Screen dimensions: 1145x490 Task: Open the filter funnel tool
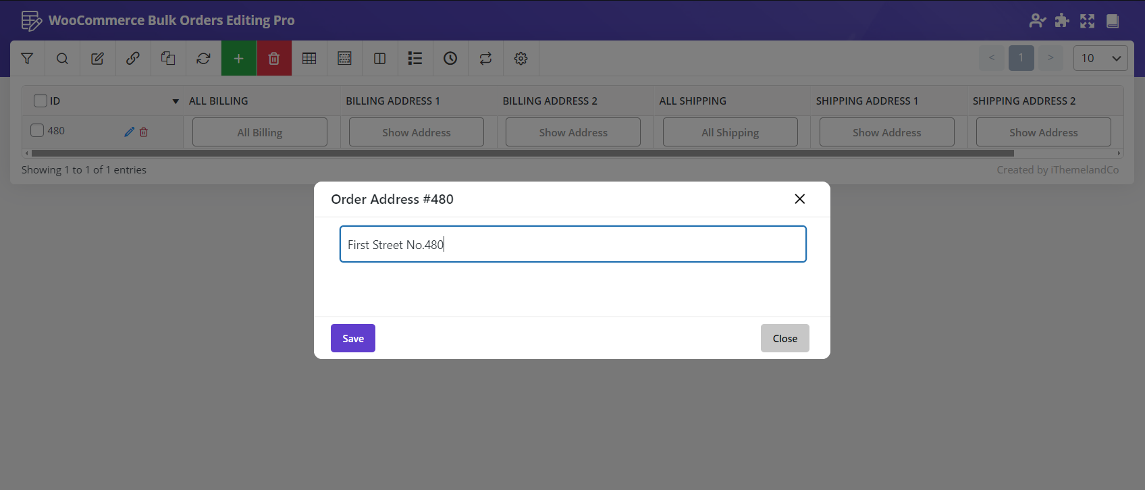pyautogui.click(x=27, y=59)
